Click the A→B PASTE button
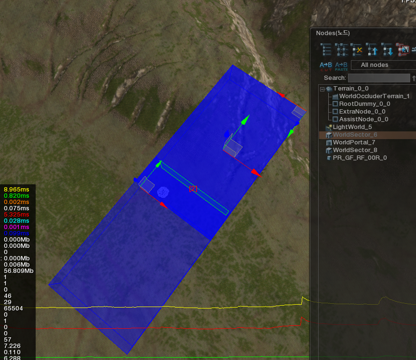The width and height of the screenshot is (416, 360). [x=341, y=65]
